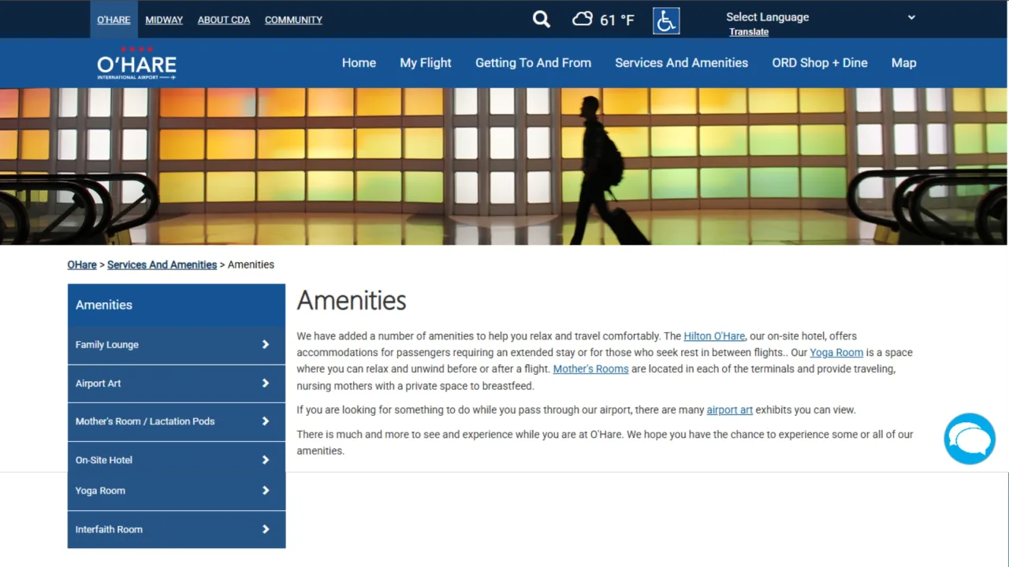
Task: Open Yoga Room in the sidebar
Action: tap(177, 492)
